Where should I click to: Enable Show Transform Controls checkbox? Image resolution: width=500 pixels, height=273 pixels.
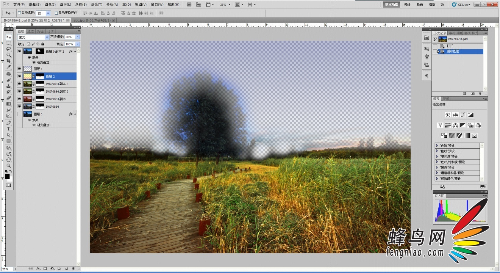point(56,13)
